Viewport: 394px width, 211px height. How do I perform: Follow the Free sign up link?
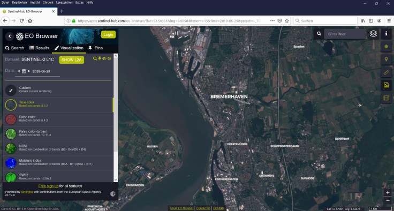(x=48, y=186)
